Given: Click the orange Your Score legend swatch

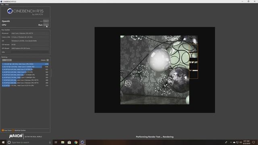Looking at the screenshot, I should click(3, 130).
